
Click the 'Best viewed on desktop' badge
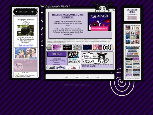pyautogui.click(x=129, y=61)
